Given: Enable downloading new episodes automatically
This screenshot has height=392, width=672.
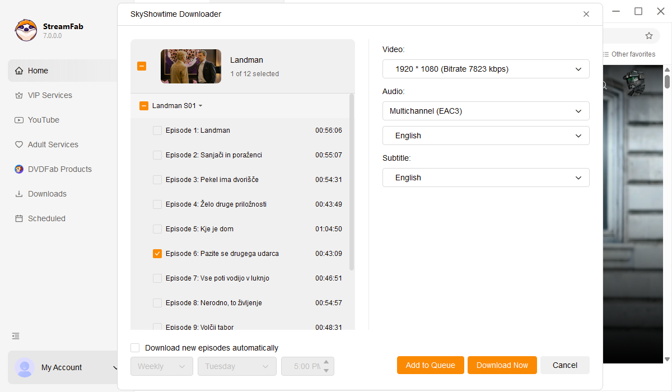Looking at the screenshot, I should (x=135, y=347).
